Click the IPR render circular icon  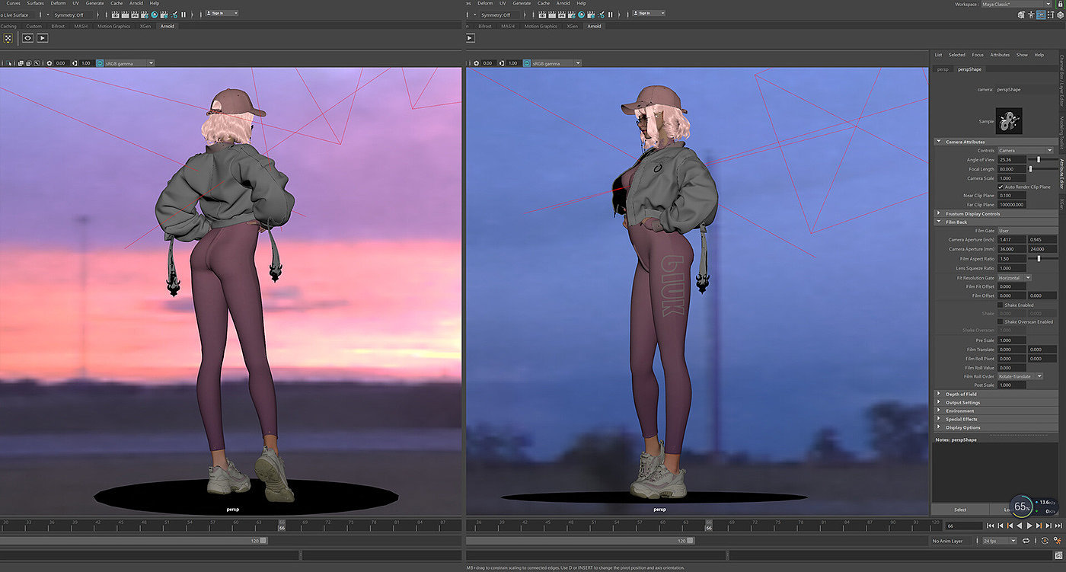pos(155,14)
